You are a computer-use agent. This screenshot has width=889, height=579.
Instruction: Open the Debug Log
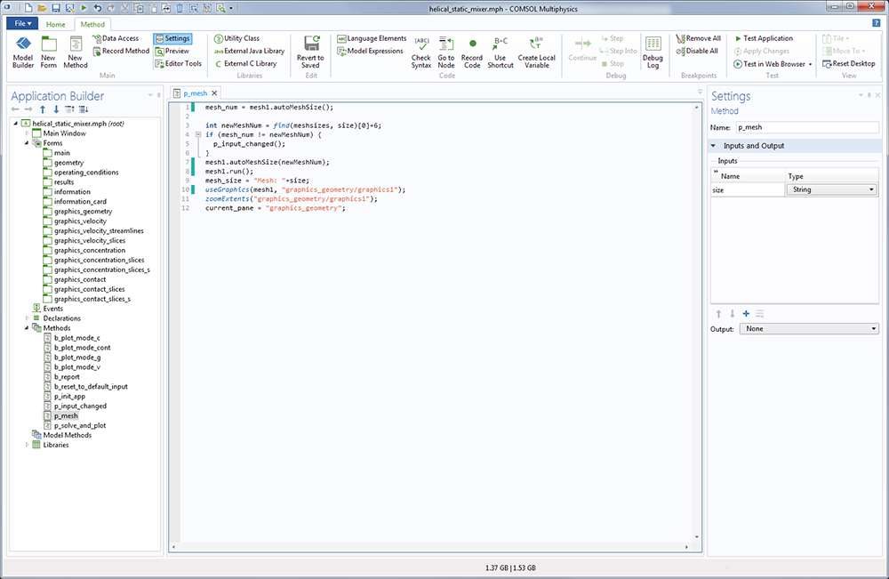(x=653, y=52)
